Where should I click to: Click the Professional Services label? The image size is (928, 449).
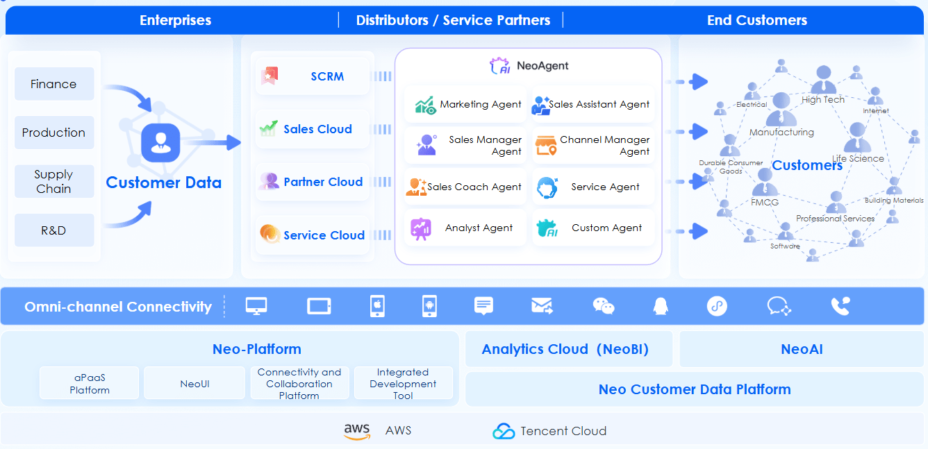pos(836,218)
